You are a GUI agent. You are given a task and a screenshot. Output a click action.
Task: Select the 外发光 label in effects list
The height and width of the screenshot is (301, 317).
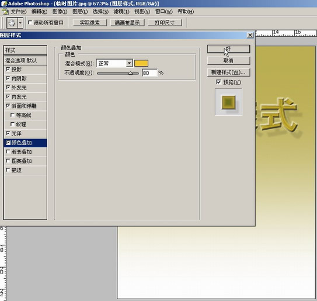pos(19,88)
